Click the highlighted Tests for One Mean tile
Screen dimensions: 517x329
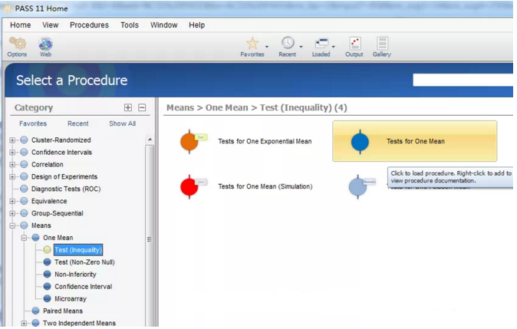[414, 141]
